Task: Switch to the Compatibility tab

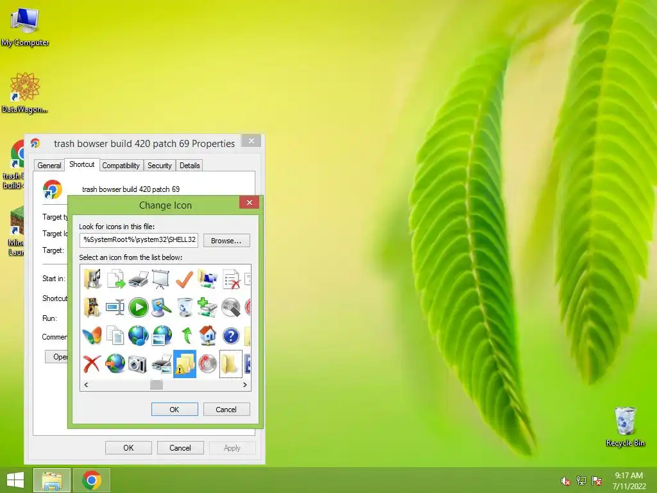Action: coord(121,165)
